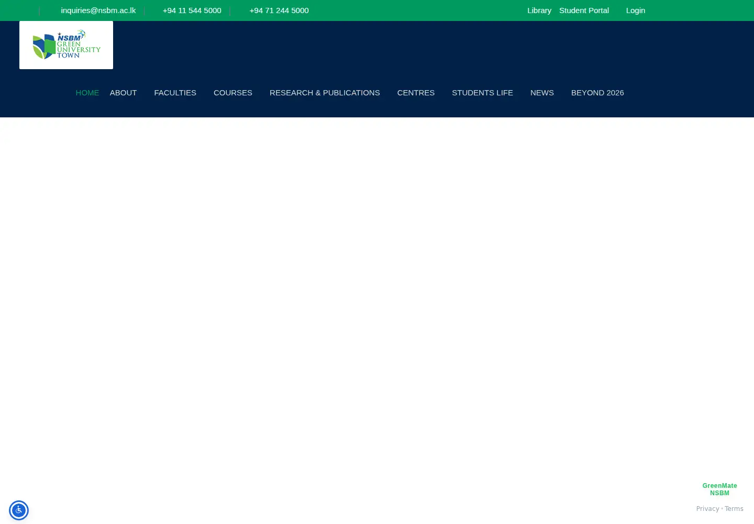Viewport: 754px width, 524px height.
Task: Click the +94 71 244 5000 phone link
Action: click(279, 10)
